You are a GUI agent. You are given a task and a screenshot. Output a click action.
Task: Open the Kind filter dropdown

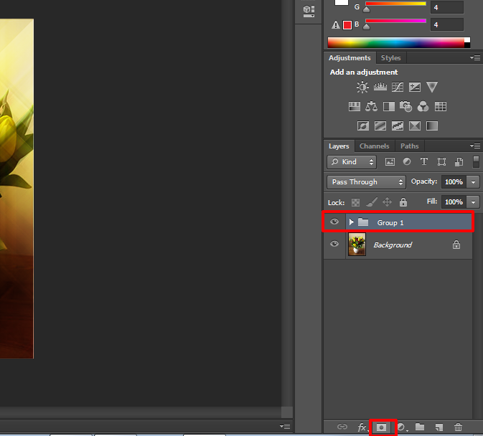pyautogui.click(x=352, y=162)
